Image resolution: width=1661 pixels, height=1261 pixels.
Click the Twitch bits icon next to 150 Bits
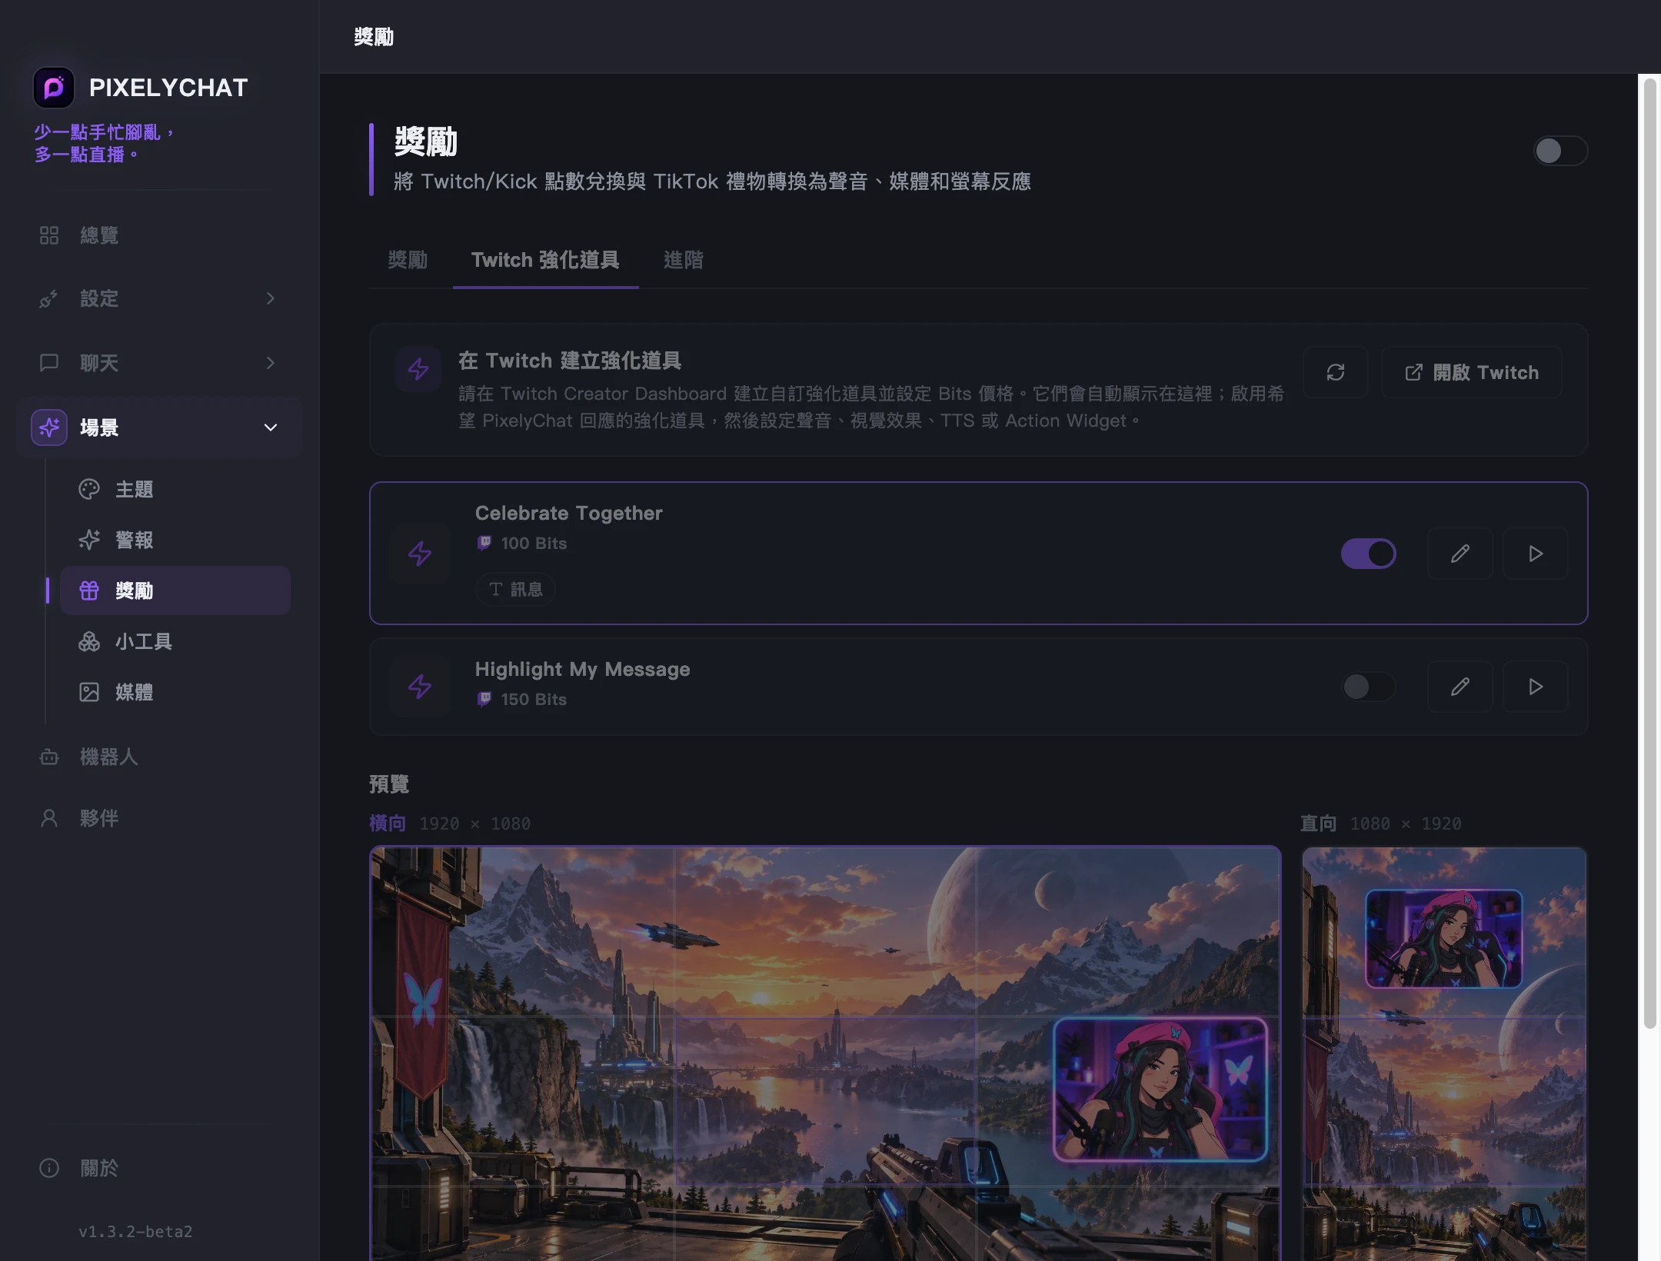tap(484, 700)
